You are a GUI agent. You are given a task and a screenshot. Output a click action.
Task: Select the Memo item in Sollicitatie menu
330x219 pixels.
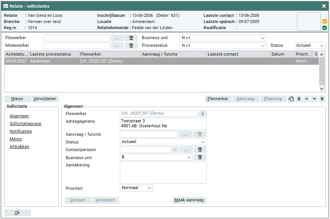click(16, 139)
